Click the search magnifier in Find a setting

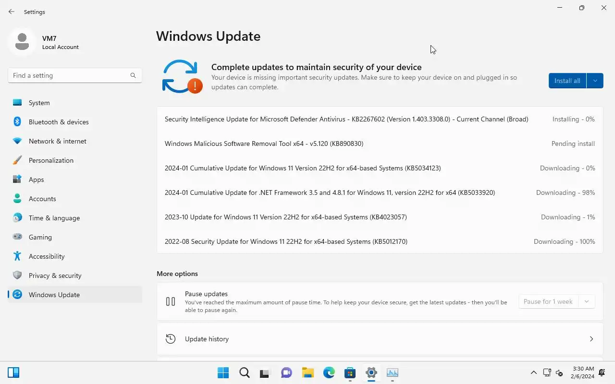pyautogui.click(x=133, y=75)
